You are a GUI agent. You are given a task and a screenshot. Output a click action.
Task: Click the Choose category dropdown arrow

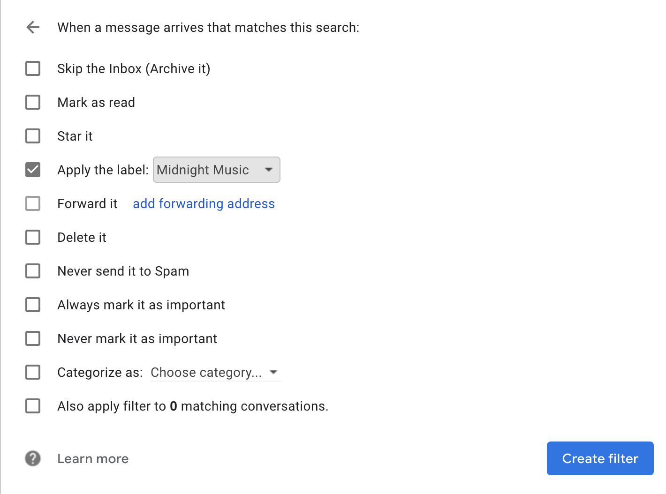[273, 372]
